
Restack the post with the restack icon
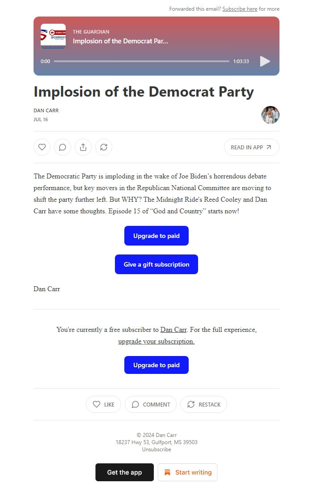[x=104, y=147]
